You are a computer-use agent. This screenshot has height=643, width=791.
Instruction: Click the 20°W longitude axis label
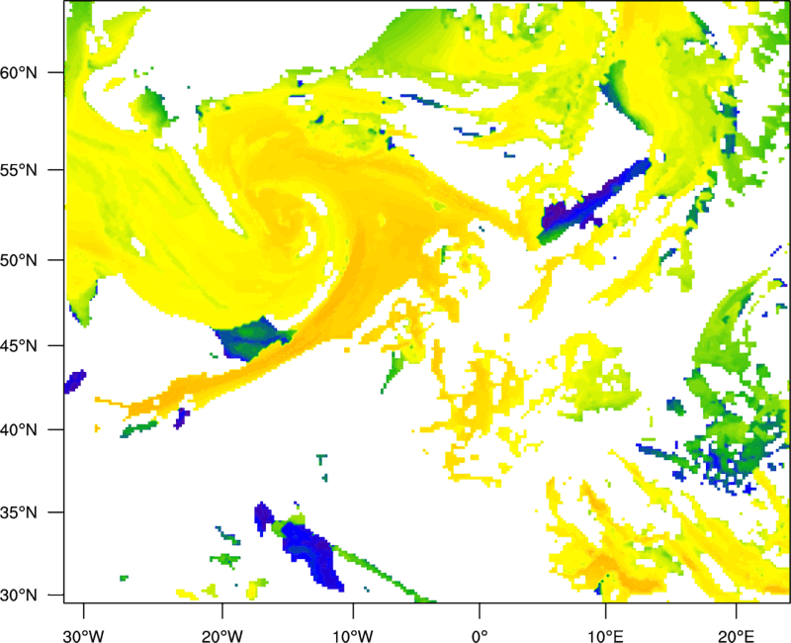222,636
